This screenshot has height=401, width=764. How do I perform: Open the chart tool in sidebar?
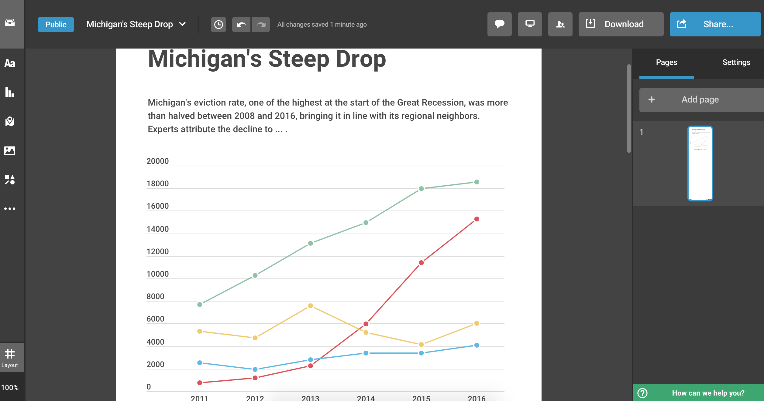pyautogui.click(x=10, y=92)
